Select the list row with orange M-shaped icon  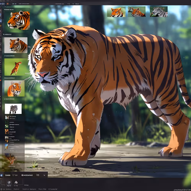click(x=12, y=132)
